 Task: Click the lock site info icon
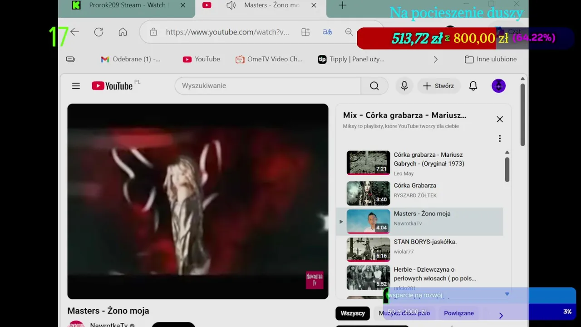(153, 32)
